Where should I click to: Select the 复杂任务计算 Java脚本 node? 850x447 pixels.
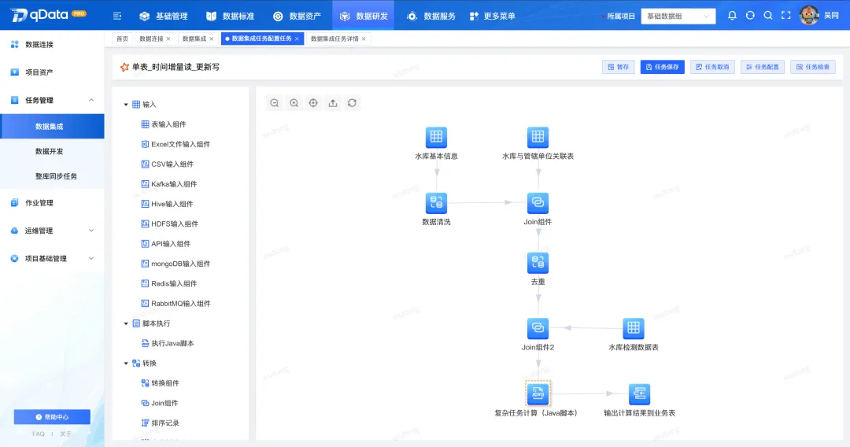click(538, 393)
